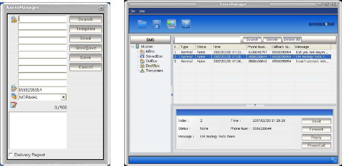
Task: Sort by the Time column header
Action: (x=229, y=47)
